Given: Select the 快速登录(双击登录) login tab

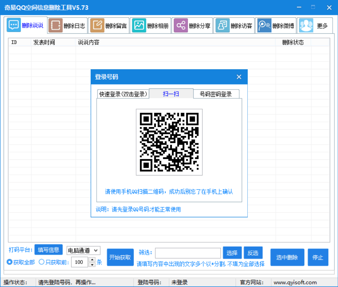Looking at the screenshot, I should (123, 94).
